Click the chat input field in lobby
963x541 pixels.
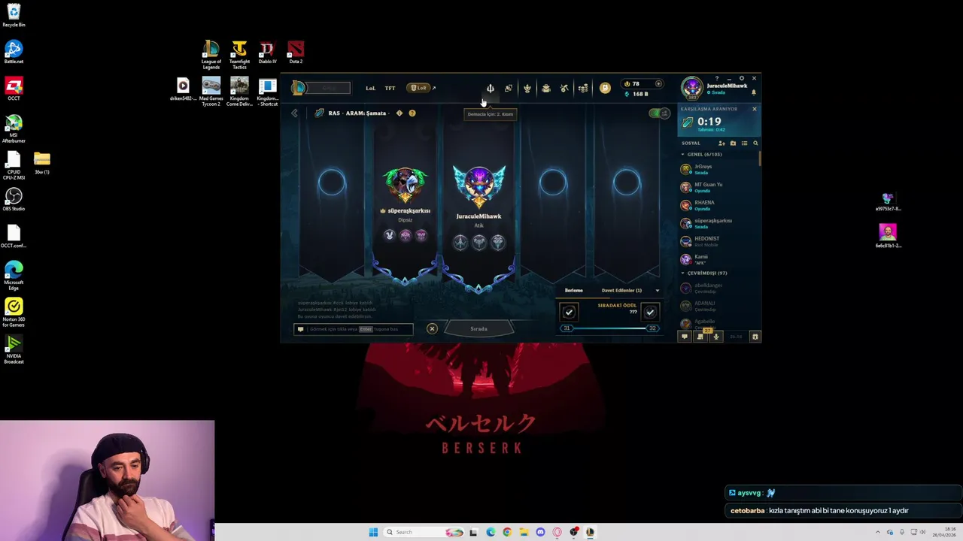[354, 328]
